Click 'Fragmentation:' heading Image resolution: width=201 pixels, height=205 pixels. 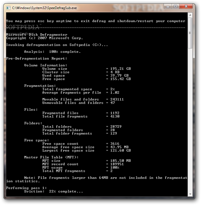click(x=40, y=86)
